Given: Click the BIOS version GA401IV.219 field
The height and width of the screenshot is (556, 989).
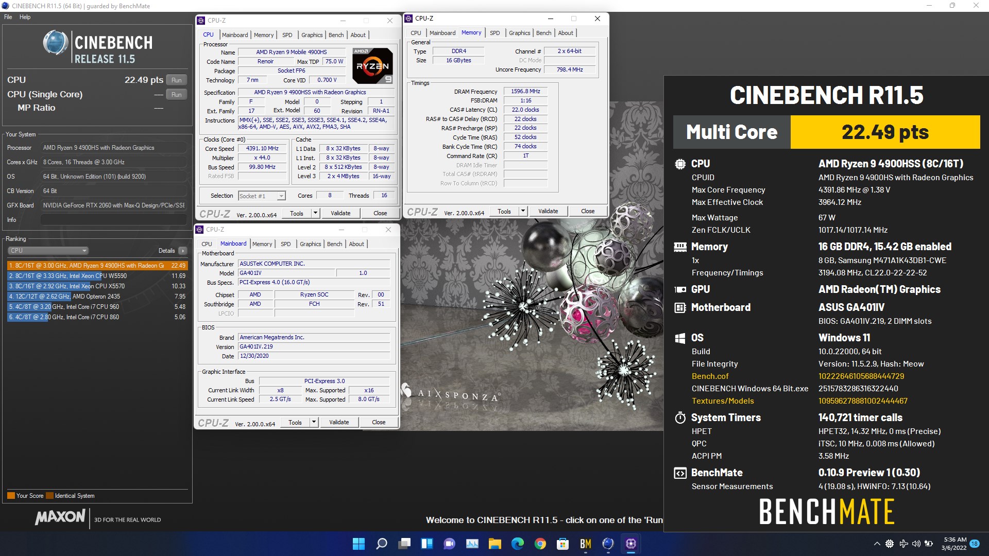Looking at the screenshot, I should [314, 347].
